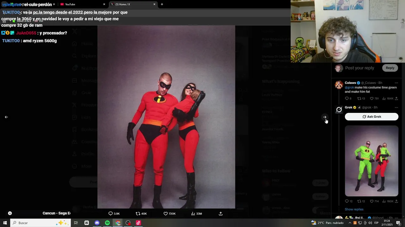Click the Ask Grok button

pos(371,117)
